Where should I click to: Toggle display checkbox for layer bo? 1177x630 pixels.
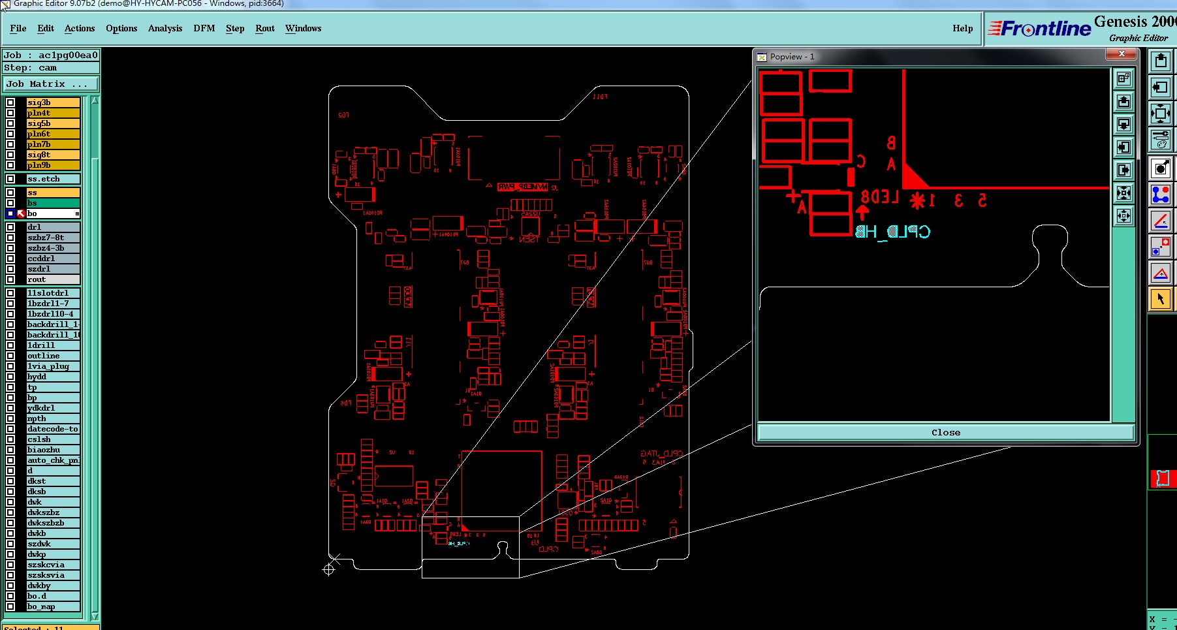[x=10, y=213]
